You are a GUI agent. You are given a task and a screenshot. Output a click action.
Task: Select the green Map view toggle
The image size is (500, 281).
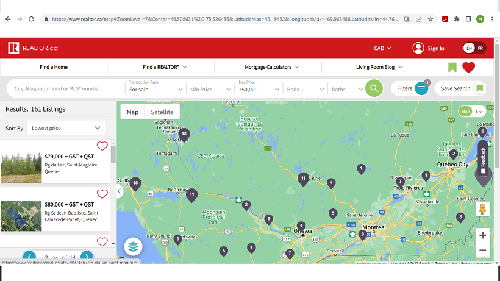point(466,112)
